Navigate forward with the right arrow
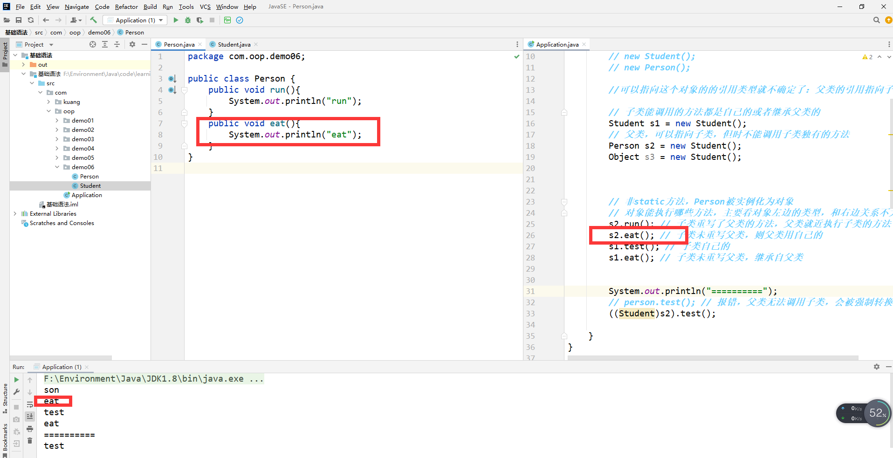The height and width of the screenshot is (458, 893). (58, 20)
